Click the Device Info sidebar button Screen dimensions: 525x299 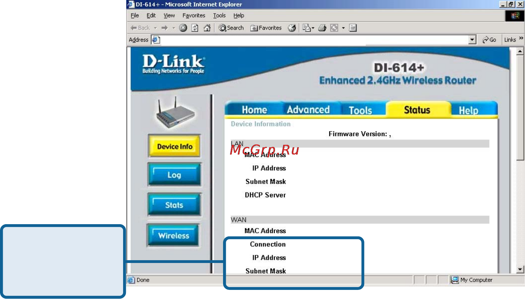[175, 146]
